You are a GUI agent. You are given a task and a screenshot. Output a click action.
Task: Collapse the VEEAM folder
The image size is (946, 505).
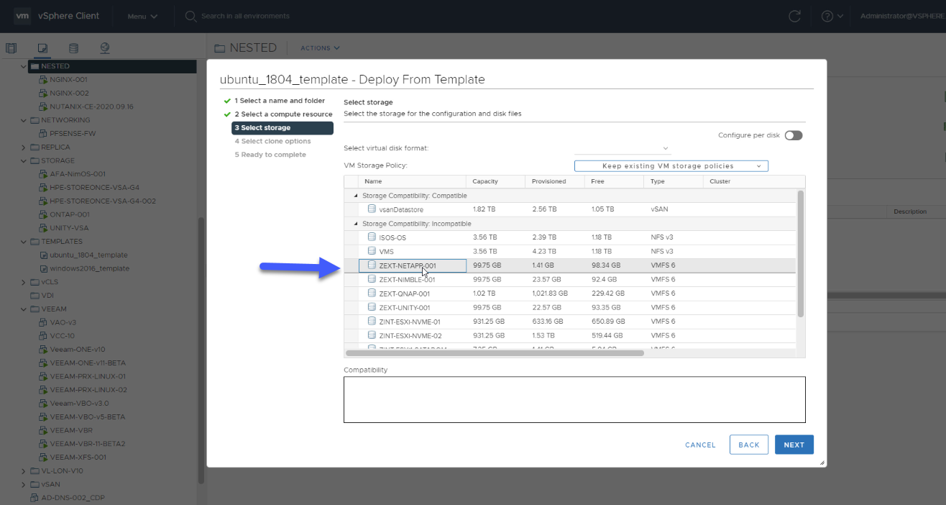point(24,309)
